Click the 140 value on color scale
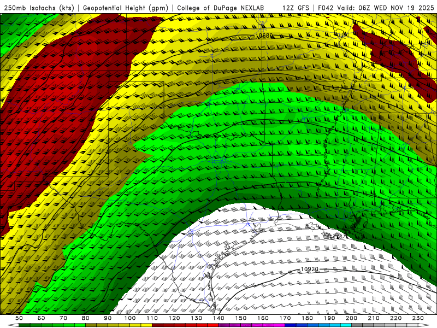Image resolution: width=437 pixels, height=328 pixels. (218, 318)
